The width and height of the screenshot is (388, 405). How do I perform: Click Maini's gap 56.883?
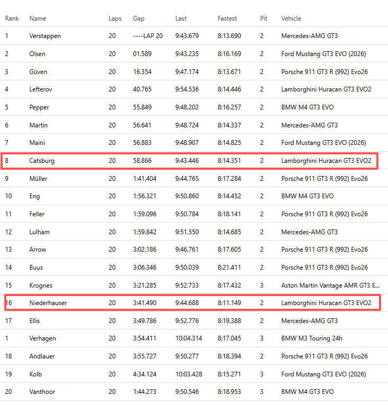pyautogui.click(x=142, y=143)
